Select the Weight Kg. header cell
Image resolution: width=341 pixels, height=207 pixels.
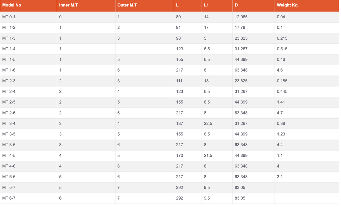point(288,5)
